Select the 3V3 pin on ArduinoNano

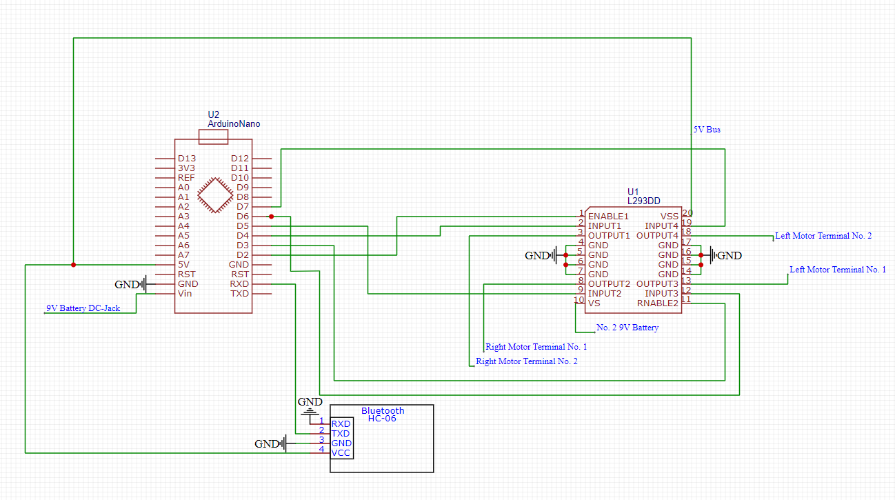tap(187, 168)
